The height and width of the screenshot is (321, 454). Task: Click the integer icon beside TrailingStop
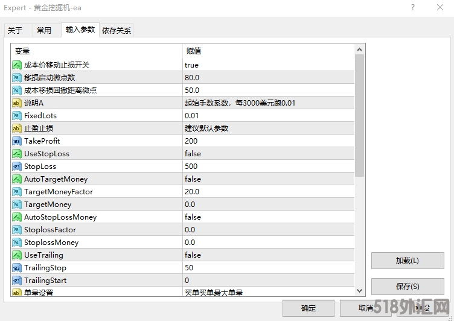click(x=17, y=268)
